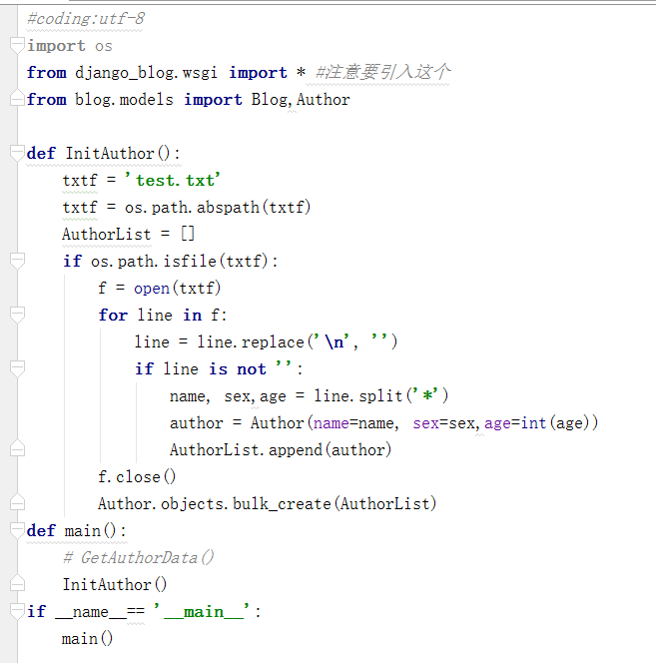The width and height of the screenshot is (656, 663).
Task: Click 'Author' in the models import line
Action: (x=324, y=100)
